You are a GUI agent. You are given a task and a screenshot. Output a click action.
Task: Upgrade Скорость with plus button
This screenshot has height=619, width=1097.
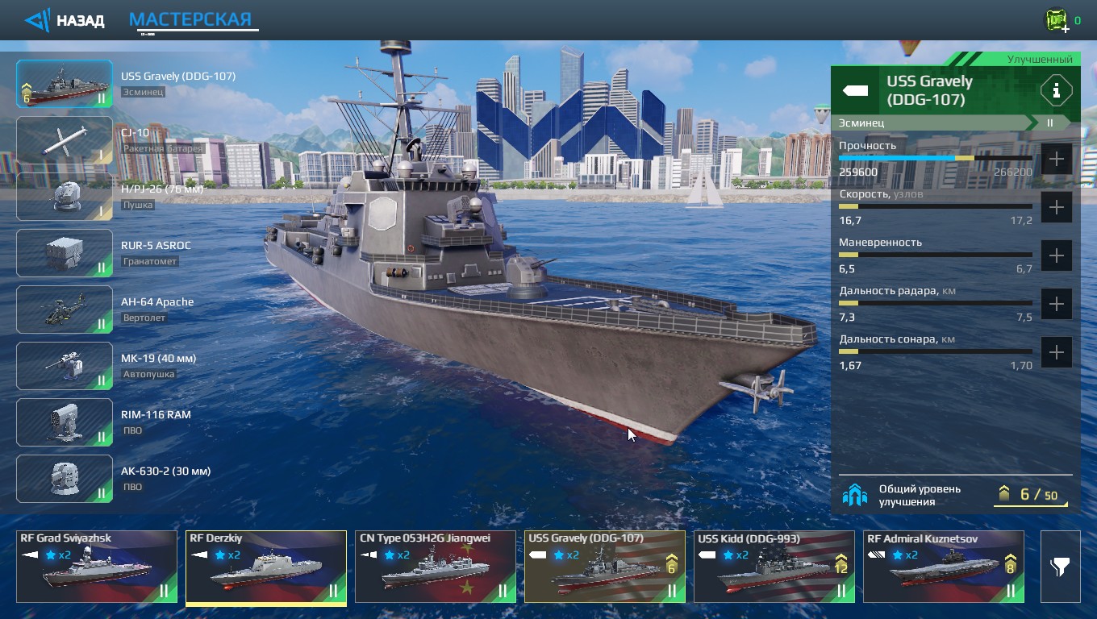tap(1057, 207)
